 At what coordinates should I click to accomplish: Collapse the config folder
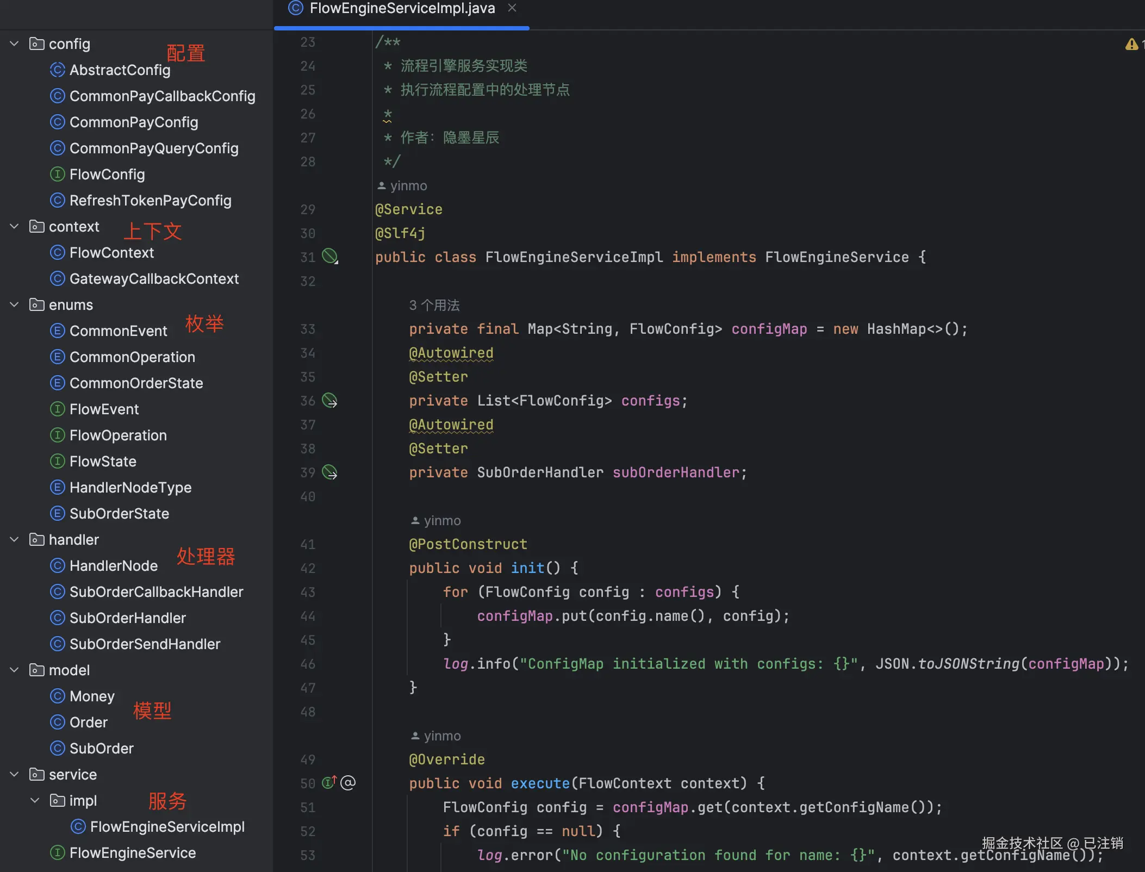pos(15,44)
